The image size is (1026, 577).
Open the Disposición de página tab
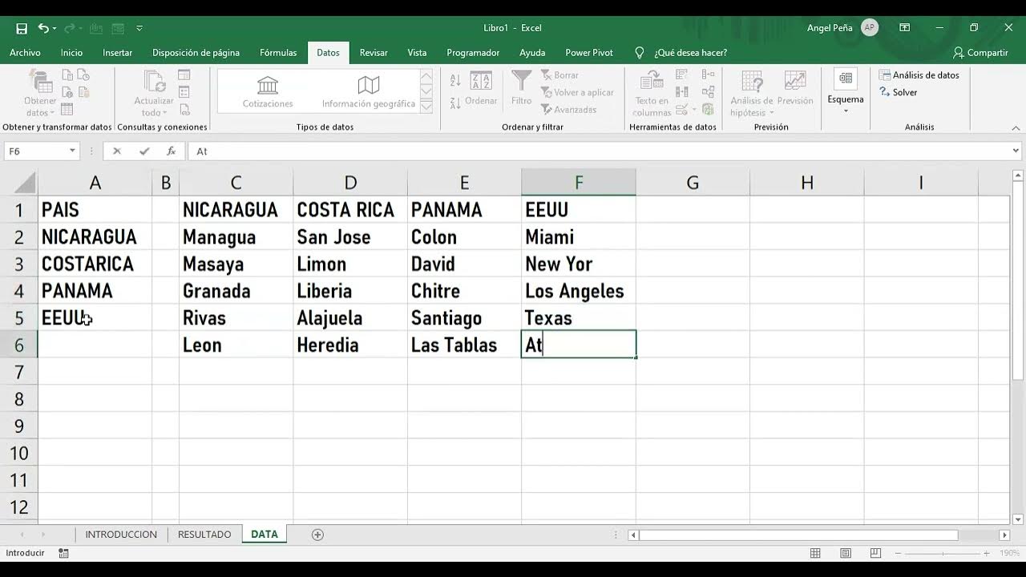pos(196,53)
